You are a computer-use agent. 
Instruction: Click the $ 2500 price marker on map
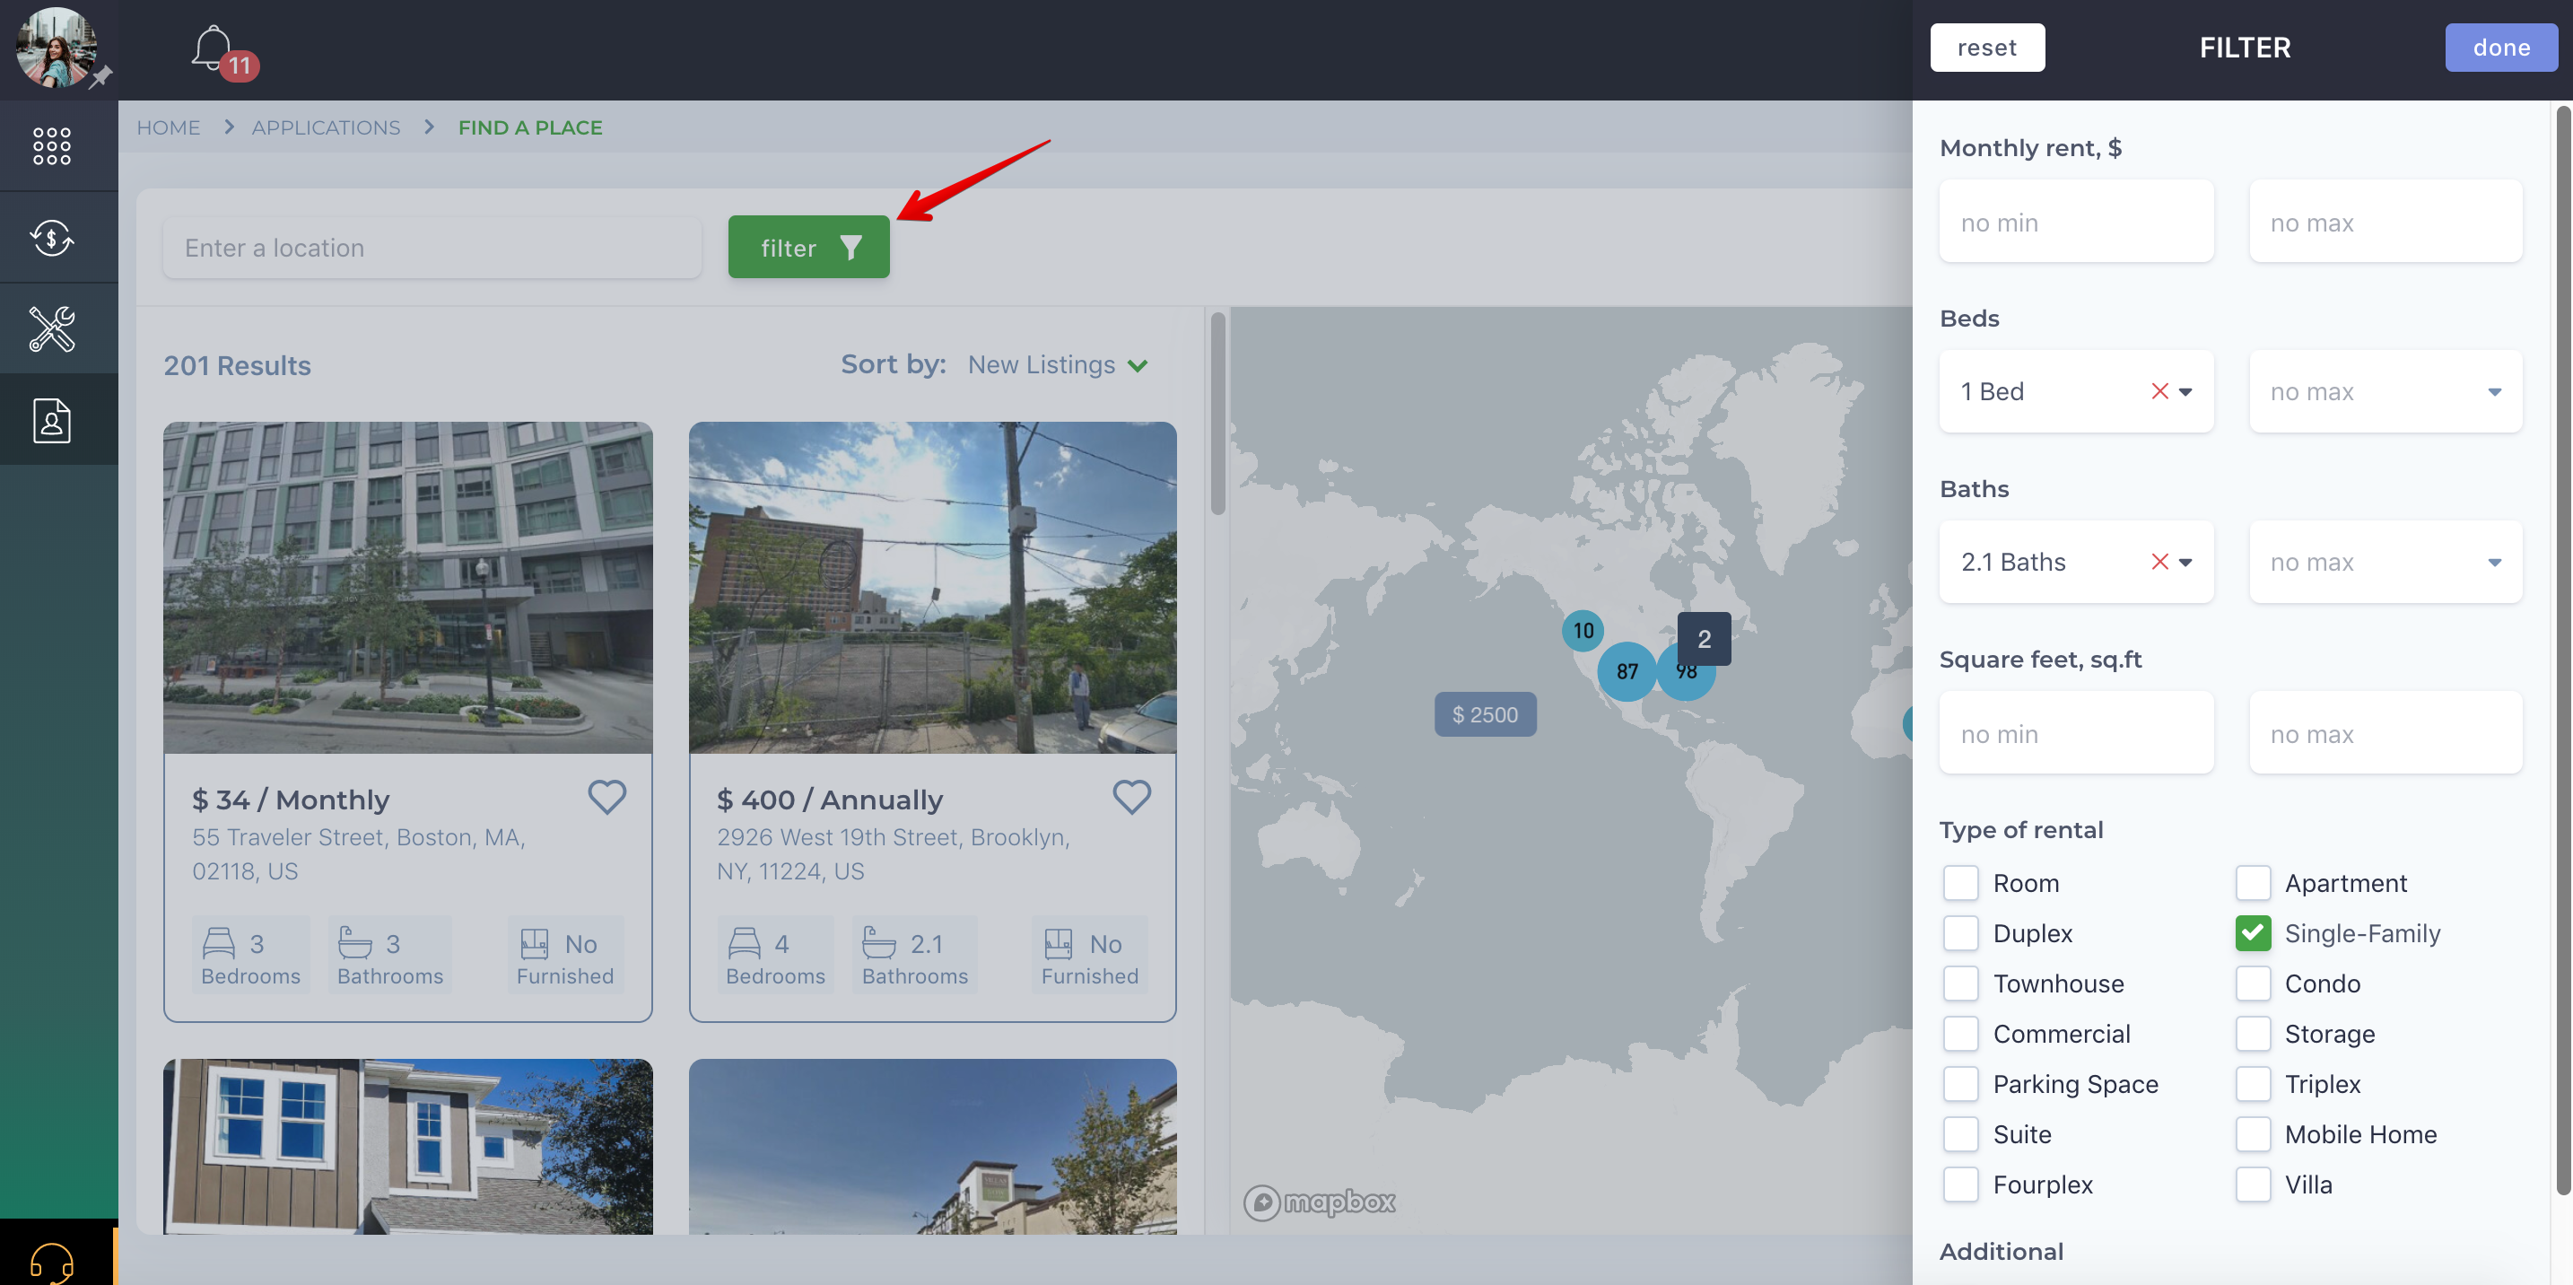pos(1486,714)
